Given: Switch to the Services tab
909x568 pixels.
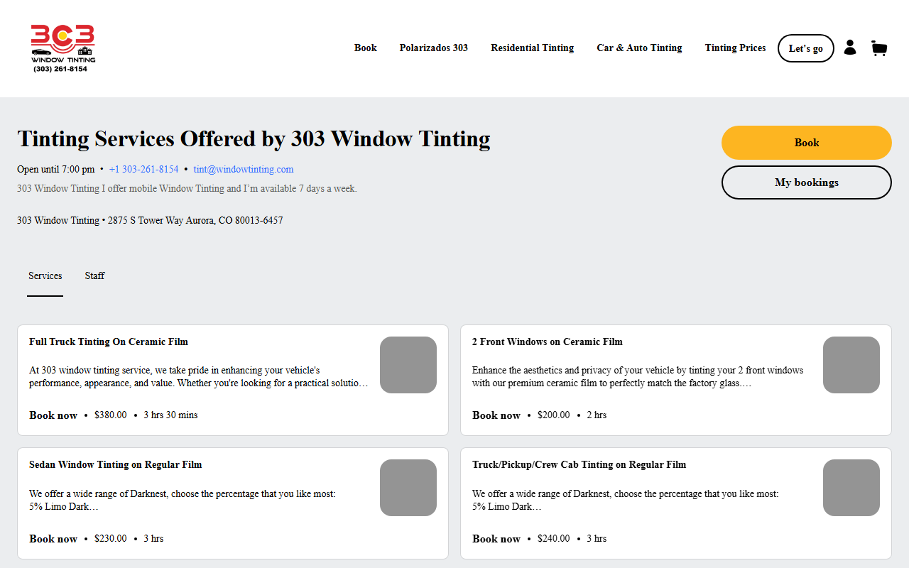Looking at the screenshot, I should (45, 276).
